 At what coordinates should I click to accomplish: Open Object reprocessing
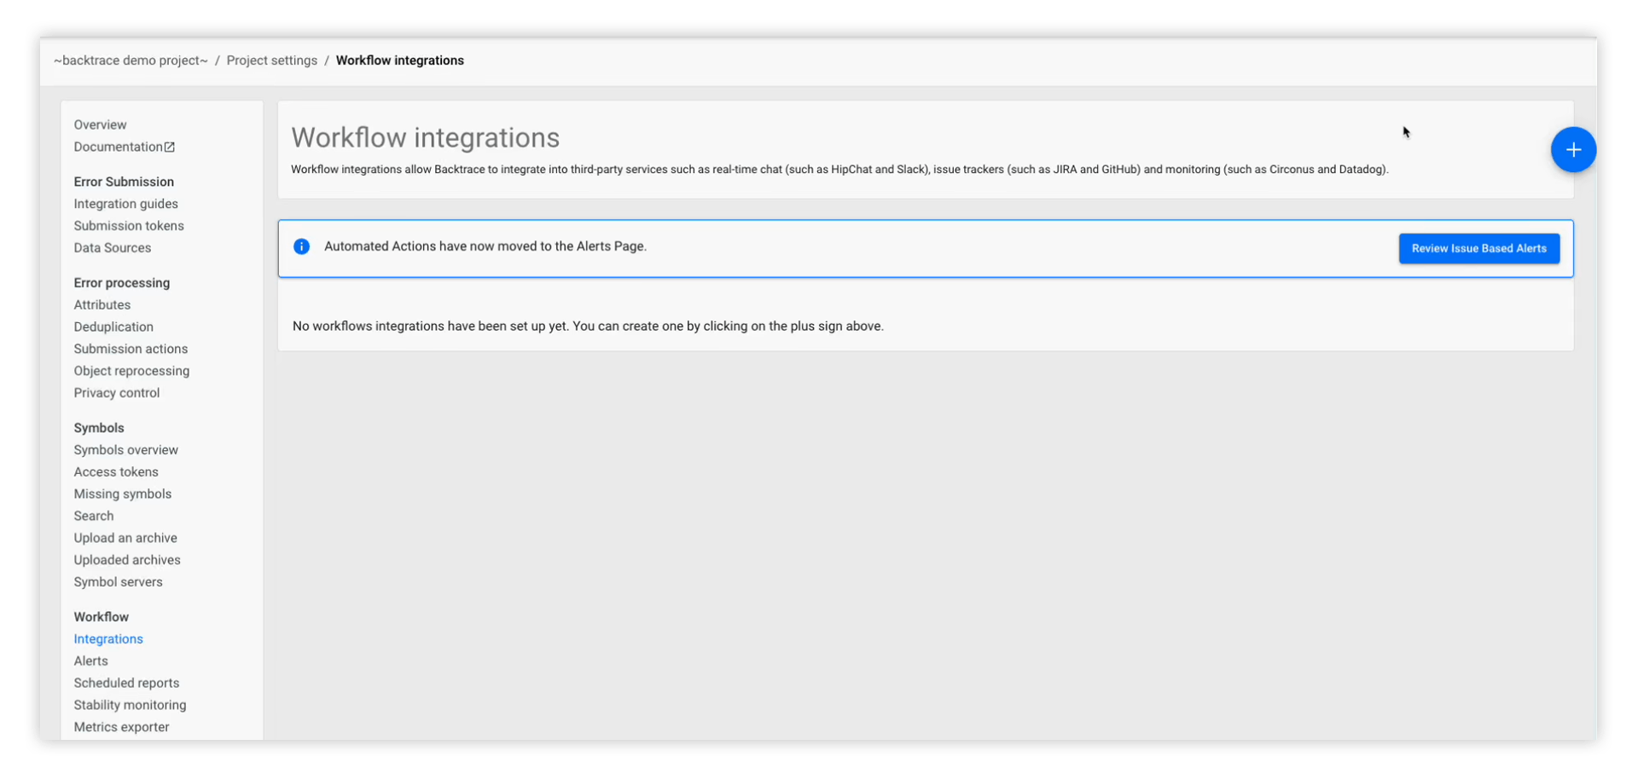tap(131, 372)
